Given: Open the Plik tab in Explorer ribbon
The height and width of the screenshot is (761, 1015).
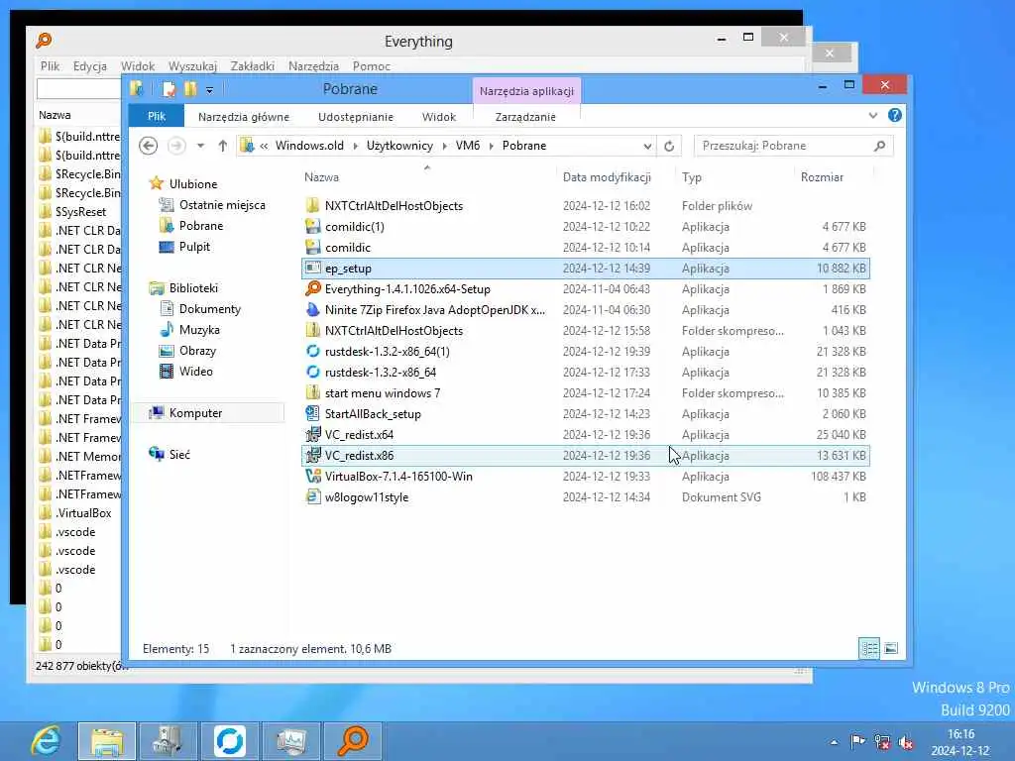Looking at the screenshot, I should pyautogui.click(x=157, y=117).
